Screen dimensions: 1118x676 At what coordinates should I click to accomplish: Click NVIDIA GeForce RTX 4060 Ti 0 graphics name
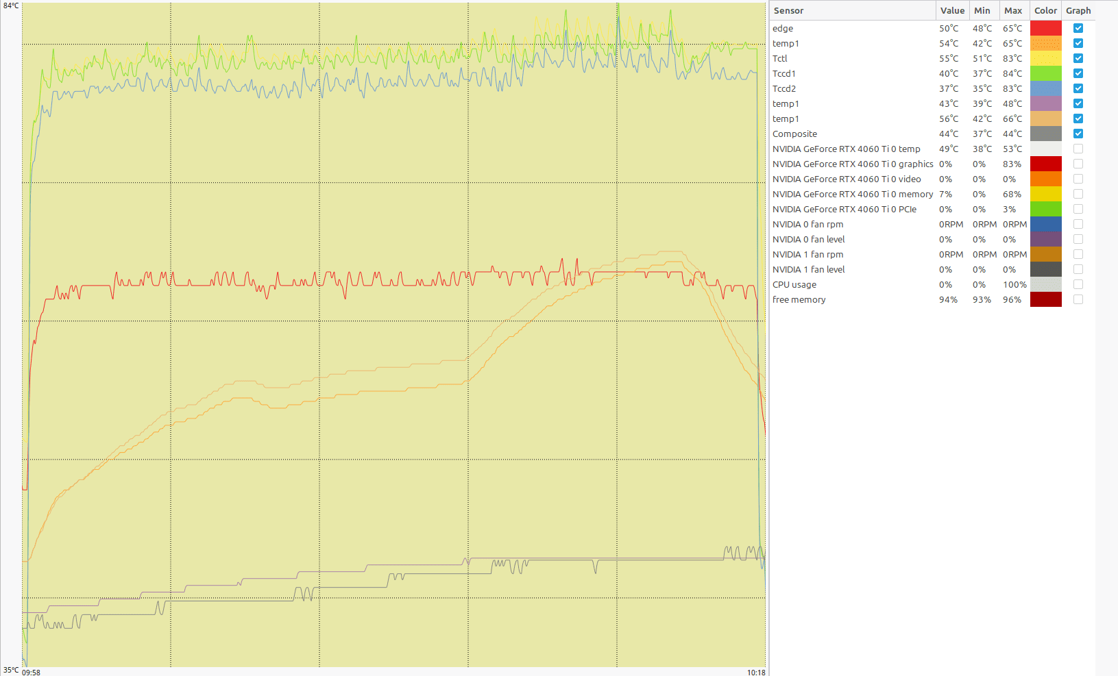tap(853, 164)
